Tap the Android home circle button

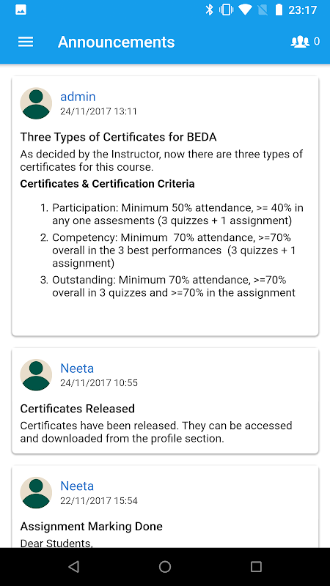(165, 567)
